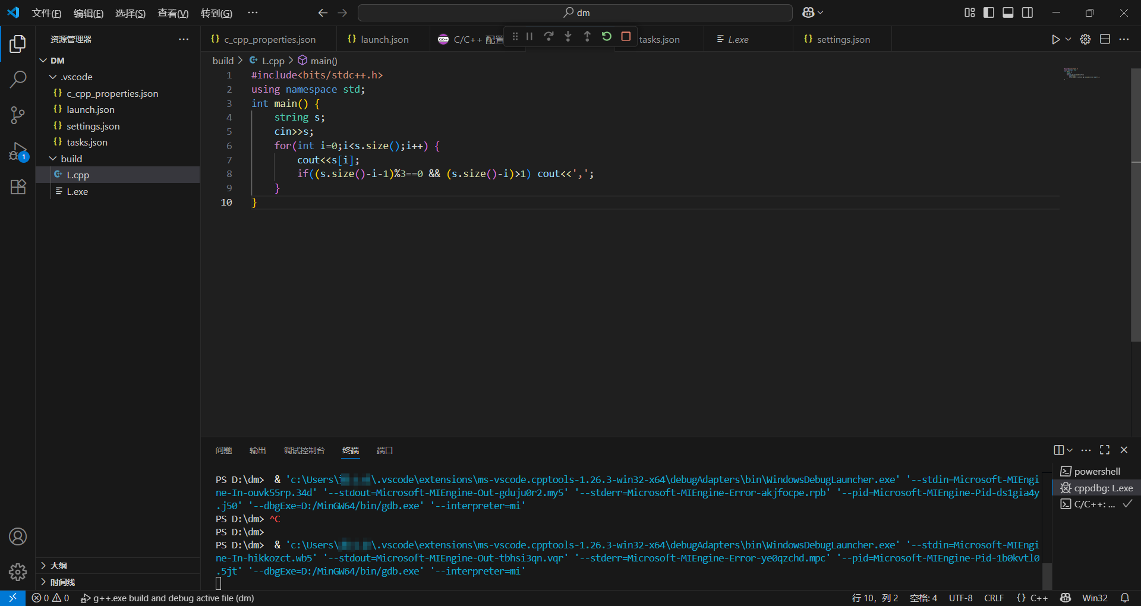Maximize the terminal panel size
The image size is (1141, 606).
pyautogui.click(x=1105, y=450)
